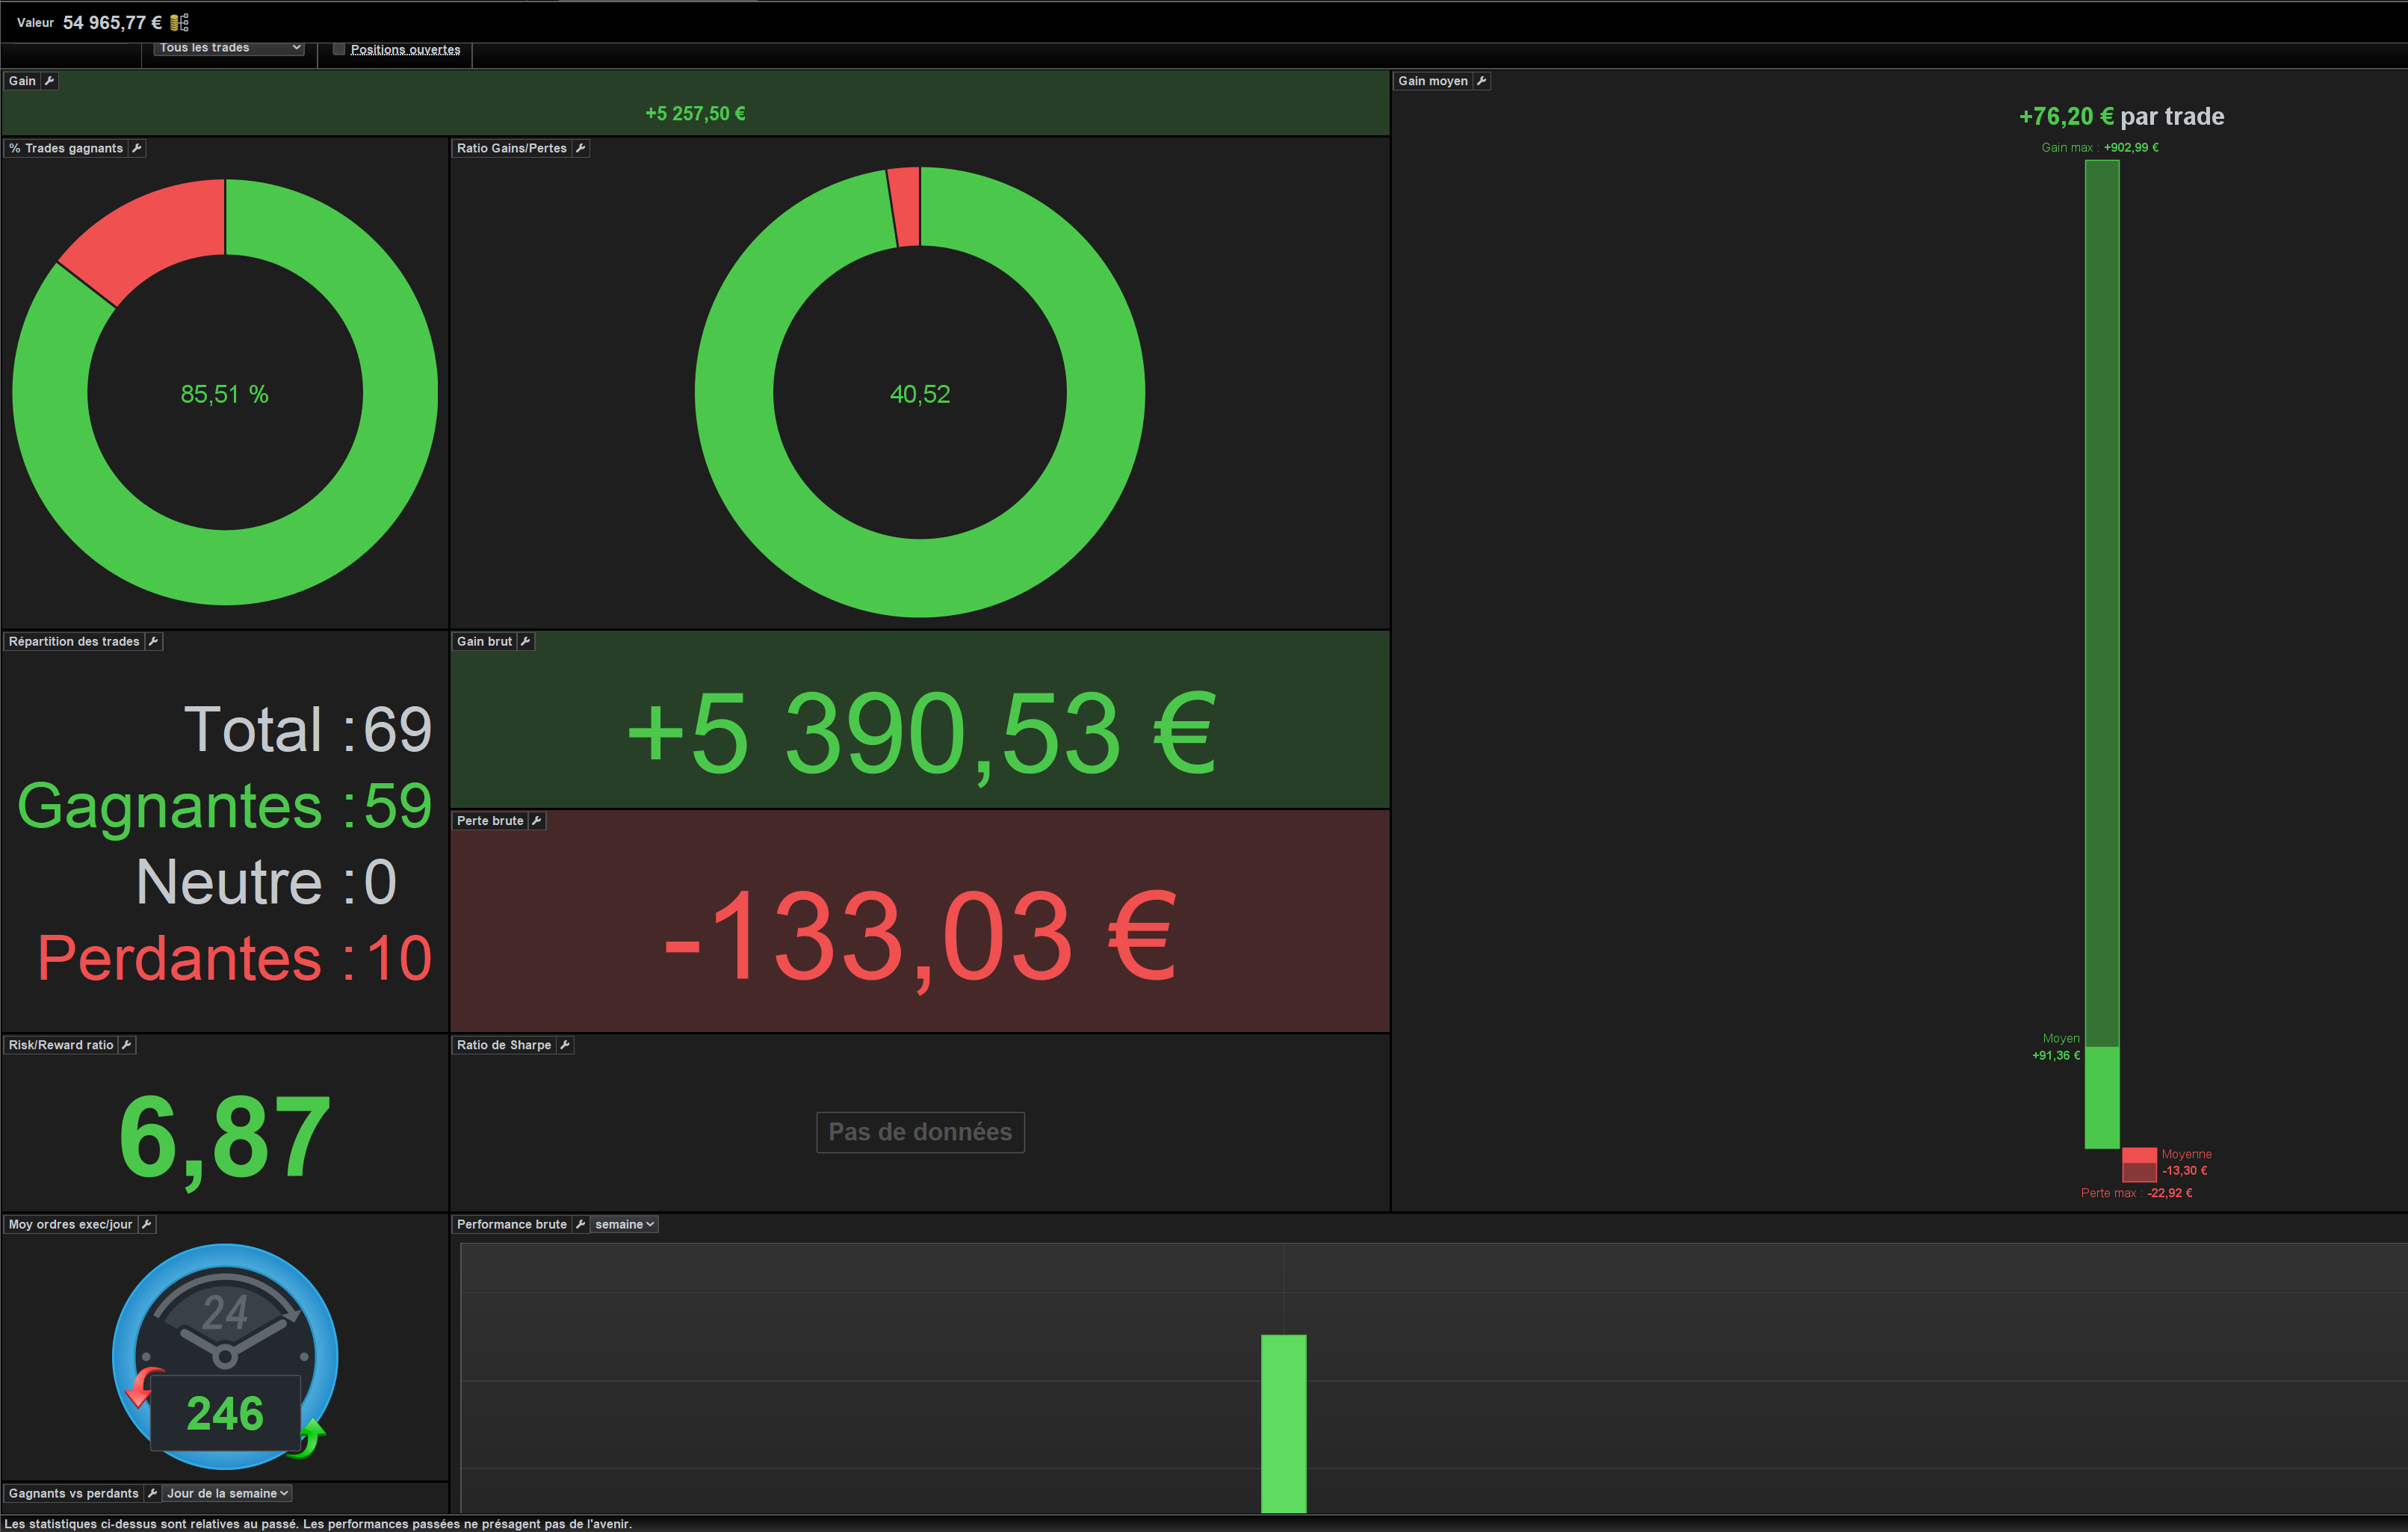Click the Gagnants vs perdants panel label
Image resolution: width=2408 pixels, height=1532 pixels.
[73, 1493]
